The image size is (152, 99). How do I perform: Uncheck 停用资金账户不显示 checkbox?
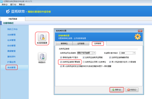pyautogui.click(x=61, y=57)
